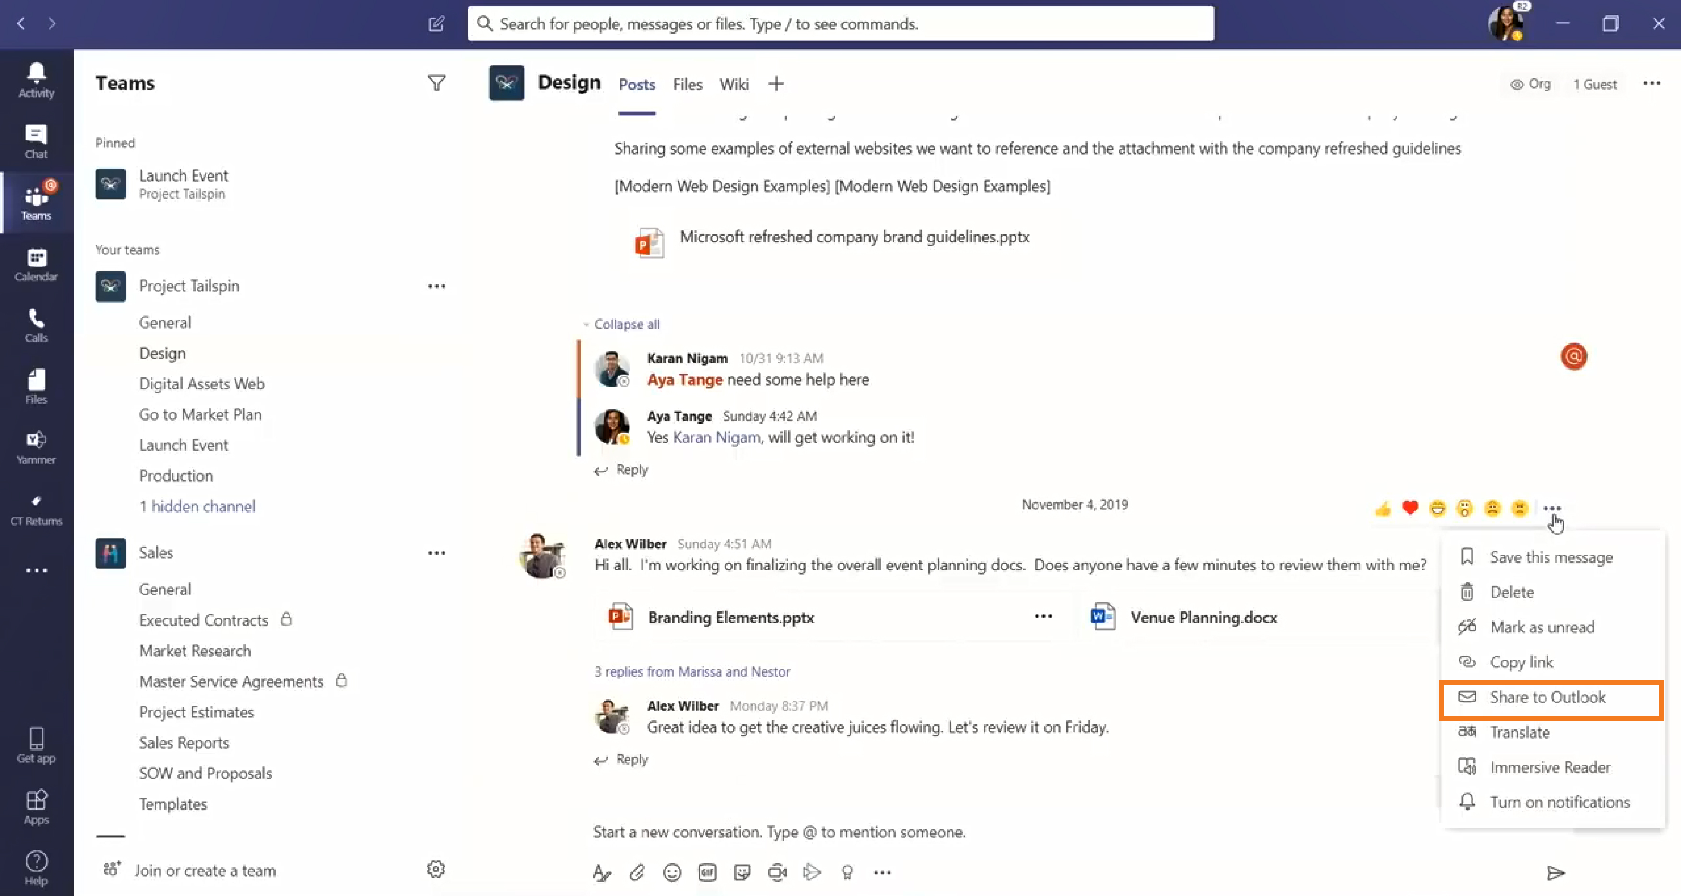The image size is (1681, 896).
Task: Collapse all replies in thread
Action: pos(627,324)
